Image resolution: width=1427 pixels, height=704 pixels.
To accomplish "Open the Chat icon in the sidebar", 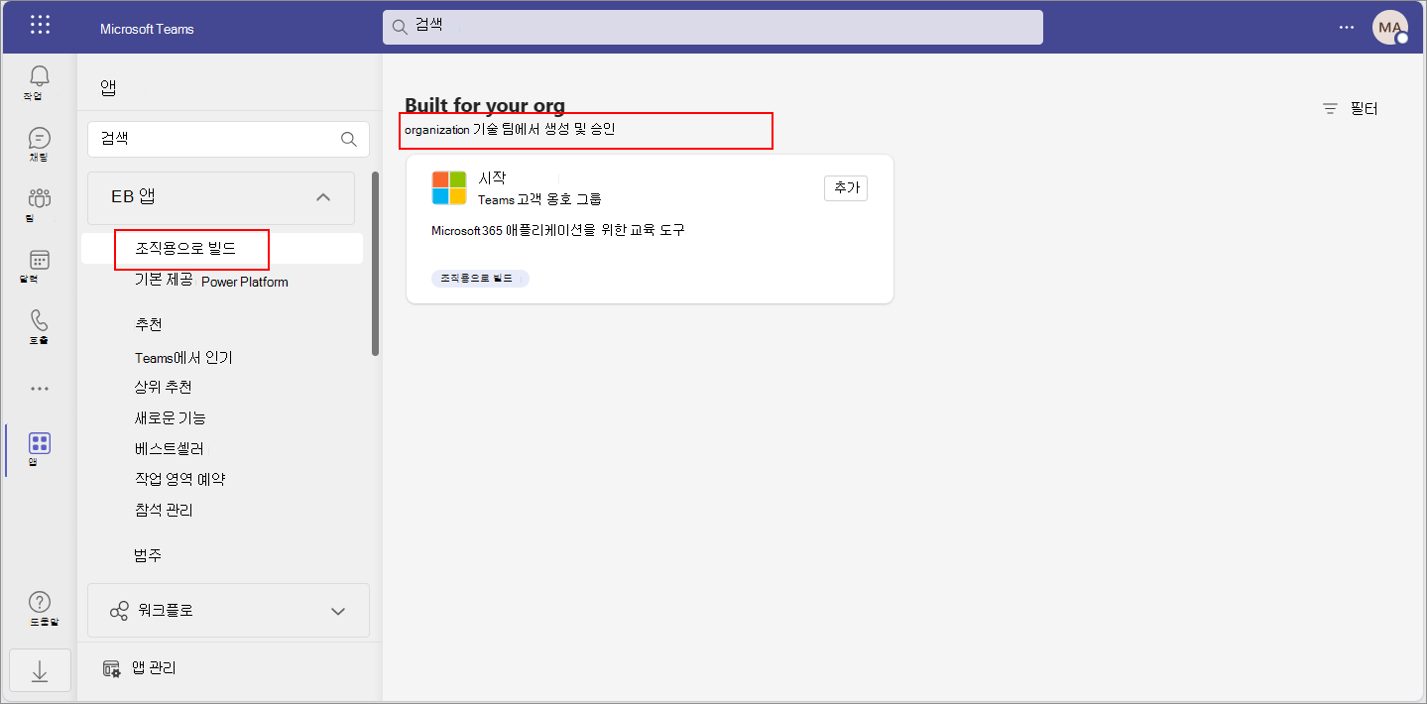I will click(x=40, y=138).
